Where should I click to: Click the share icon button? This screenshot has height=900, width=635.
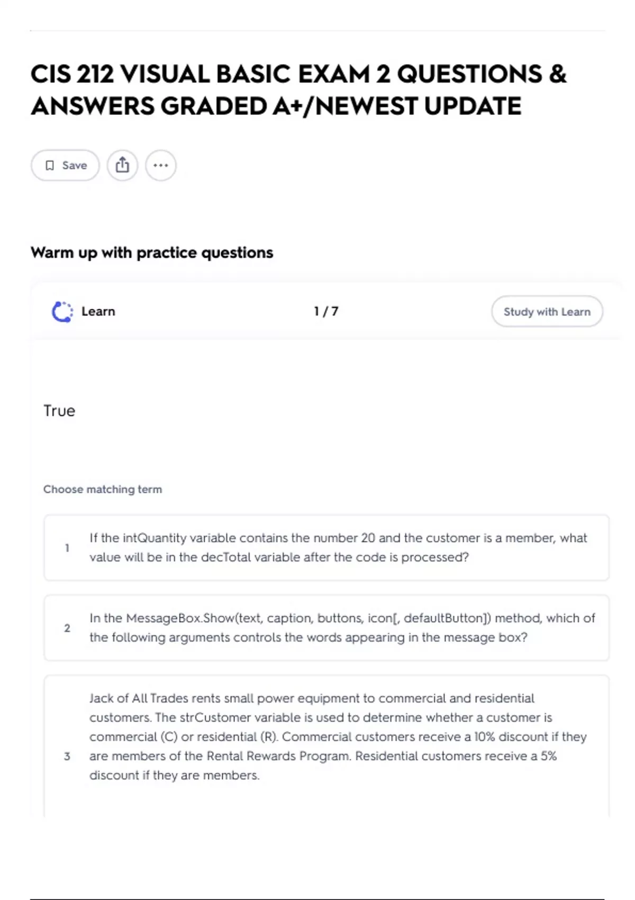point(122,165)
